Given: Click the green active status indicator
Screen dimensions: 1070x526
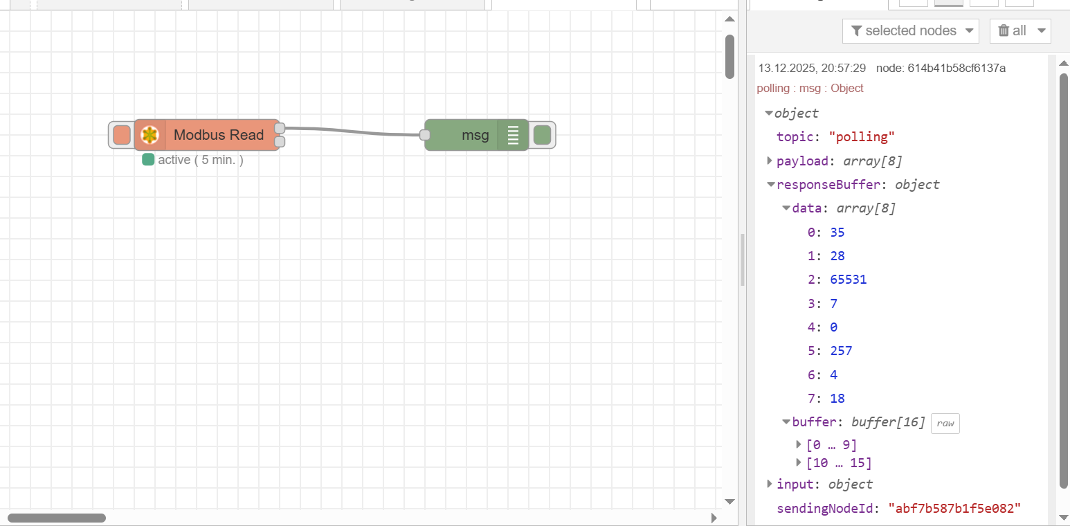Looking at the screenshot, I should pyautogui.click(x=148, y=160).
